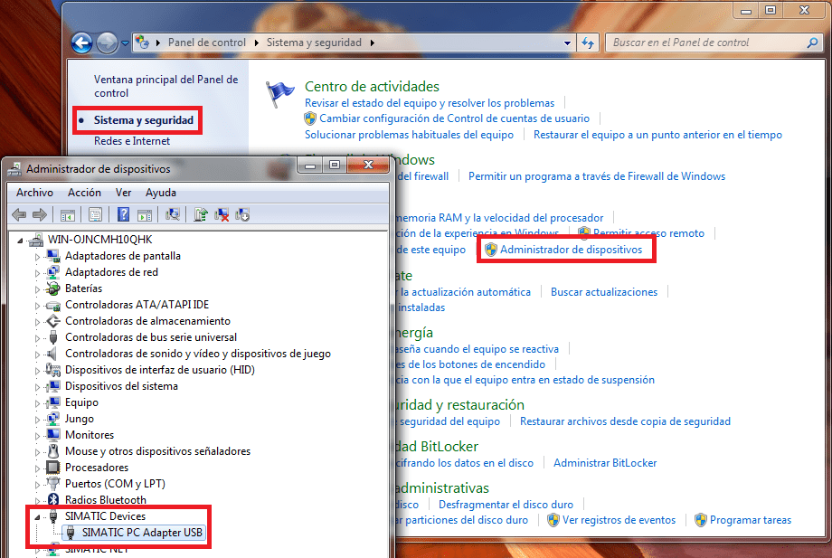Click Uninstall device toolbar icon with red X
The height and width of the screenshot is (558, 832).
pyautogui.click(x=222, y=214)
